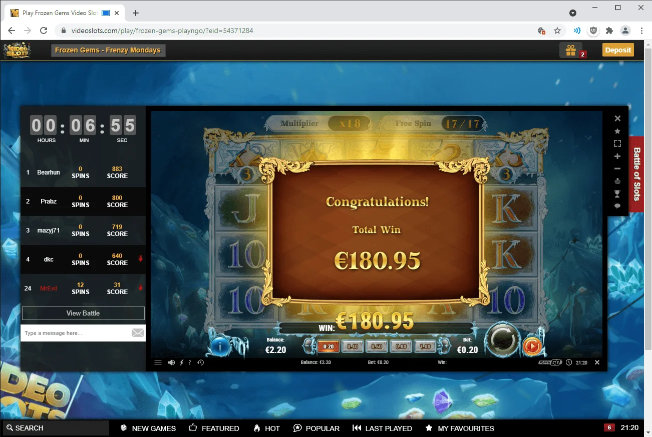Screen dimensions: 652x437
Task: Open the Chrome three-dot menu
Action: coord(641,30)
